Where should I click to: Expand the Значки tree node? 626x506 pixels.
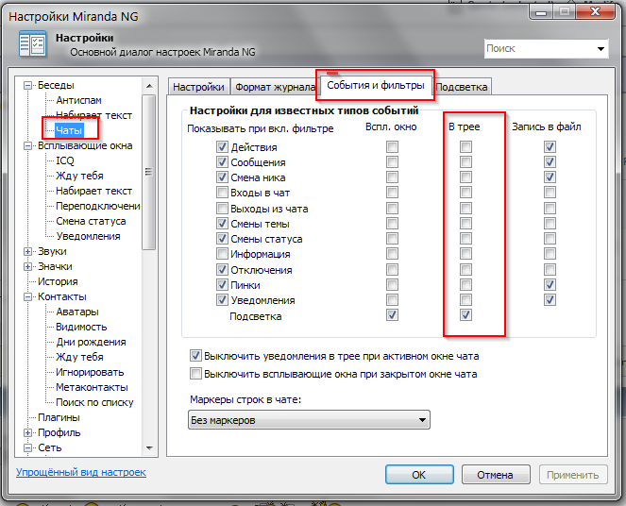coord(27,267)
